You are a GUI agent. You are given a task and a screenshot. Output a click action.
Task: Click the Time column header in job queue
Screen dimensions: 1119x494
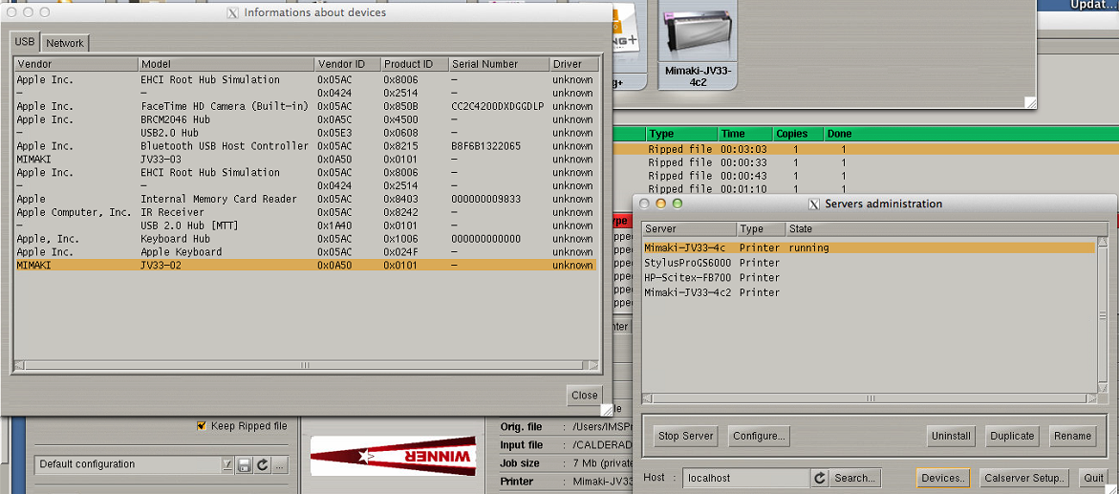click(745, 134)
